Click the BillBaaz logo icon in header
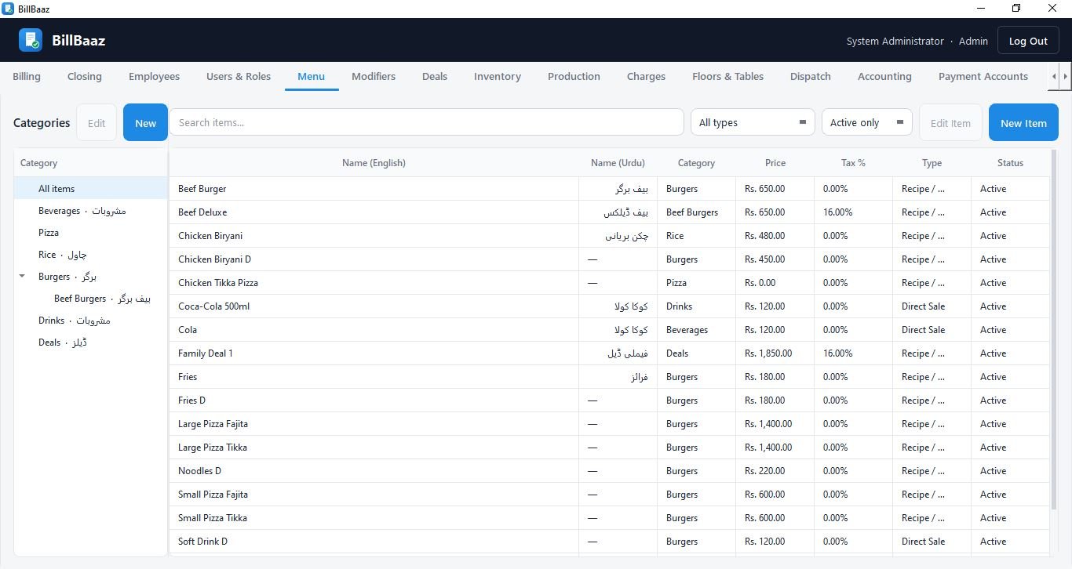The image size is (1072, 569). click(x=31, y=40)
